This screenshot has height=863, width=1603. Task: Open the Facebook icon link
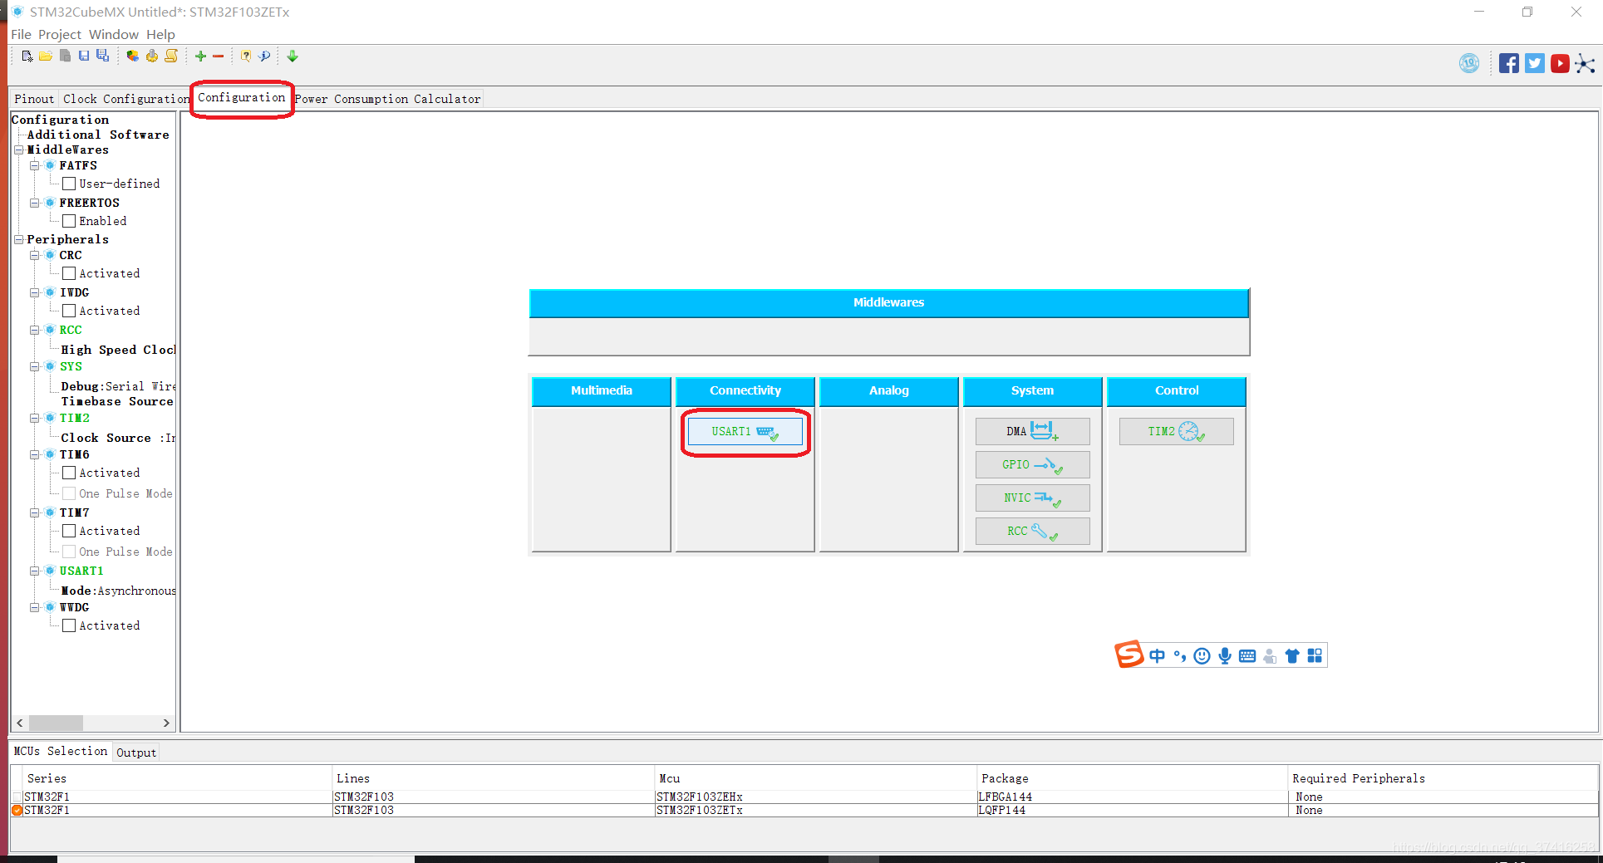[1509, 63]
